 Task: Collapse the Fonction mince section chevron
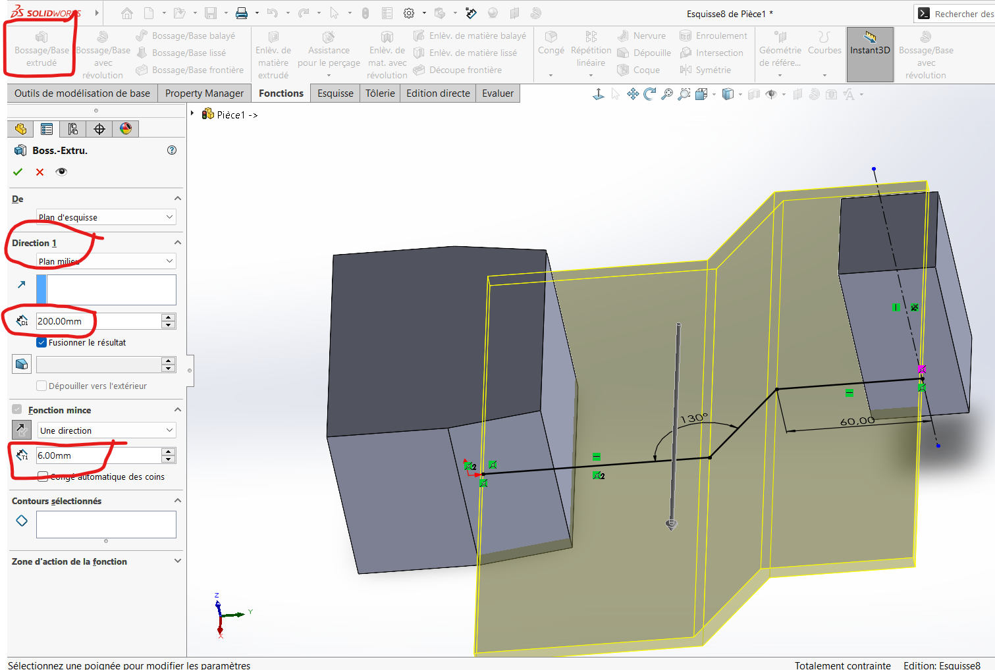(x=177, y=409)
